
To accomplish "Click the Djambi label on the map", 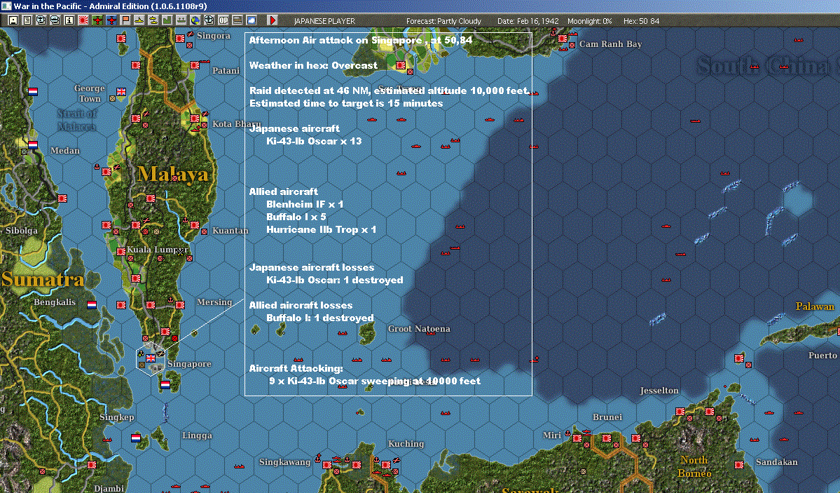I will [109, 487].
